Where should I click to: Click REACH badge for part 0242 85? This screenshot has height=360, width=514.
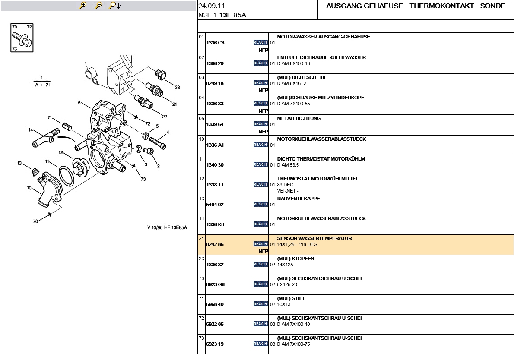tap(260, 244)
